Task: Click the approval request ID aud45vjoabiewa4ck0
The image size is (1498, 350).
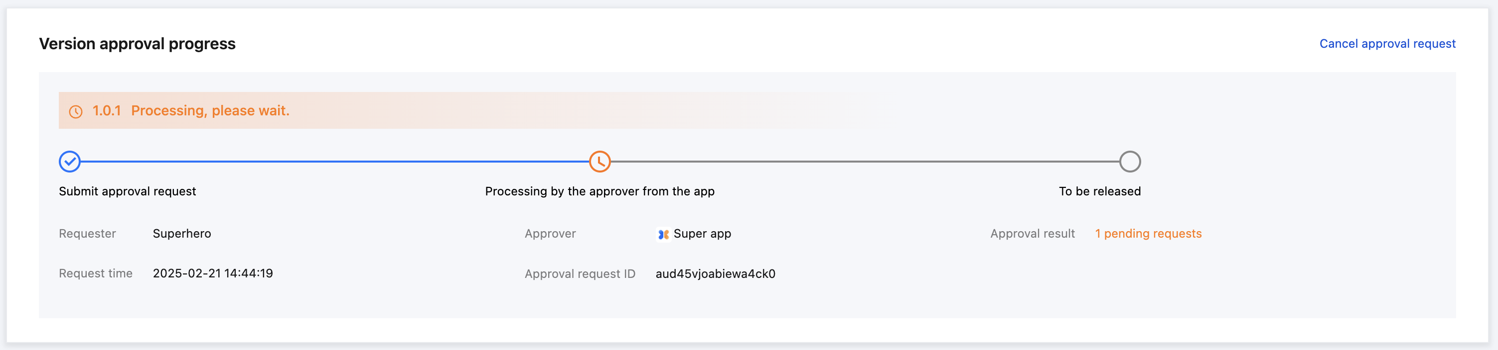Action: click(x=715, y=274)
